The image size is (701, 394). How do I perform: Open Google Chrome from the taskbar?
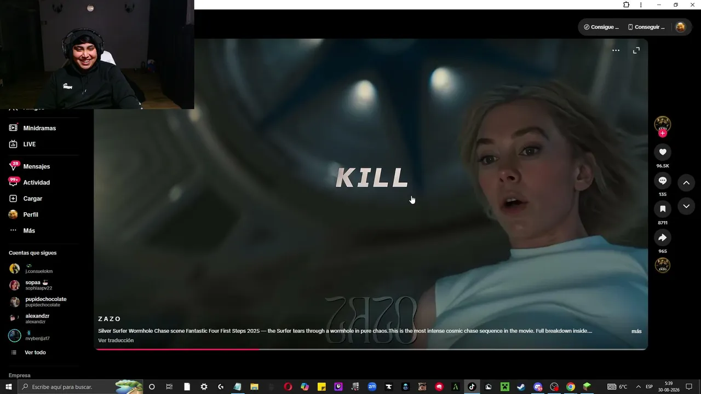pyautogui.click(x=571, y=387)
